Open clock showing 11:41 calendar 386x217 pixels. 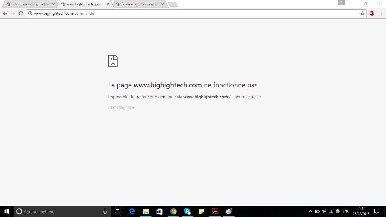click(x=361, y=211)
